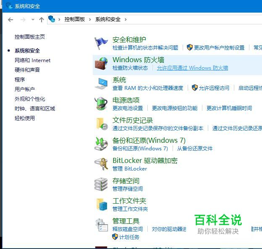
Task: Open the Windows 防火墙 heading
Action: (139, 60)
